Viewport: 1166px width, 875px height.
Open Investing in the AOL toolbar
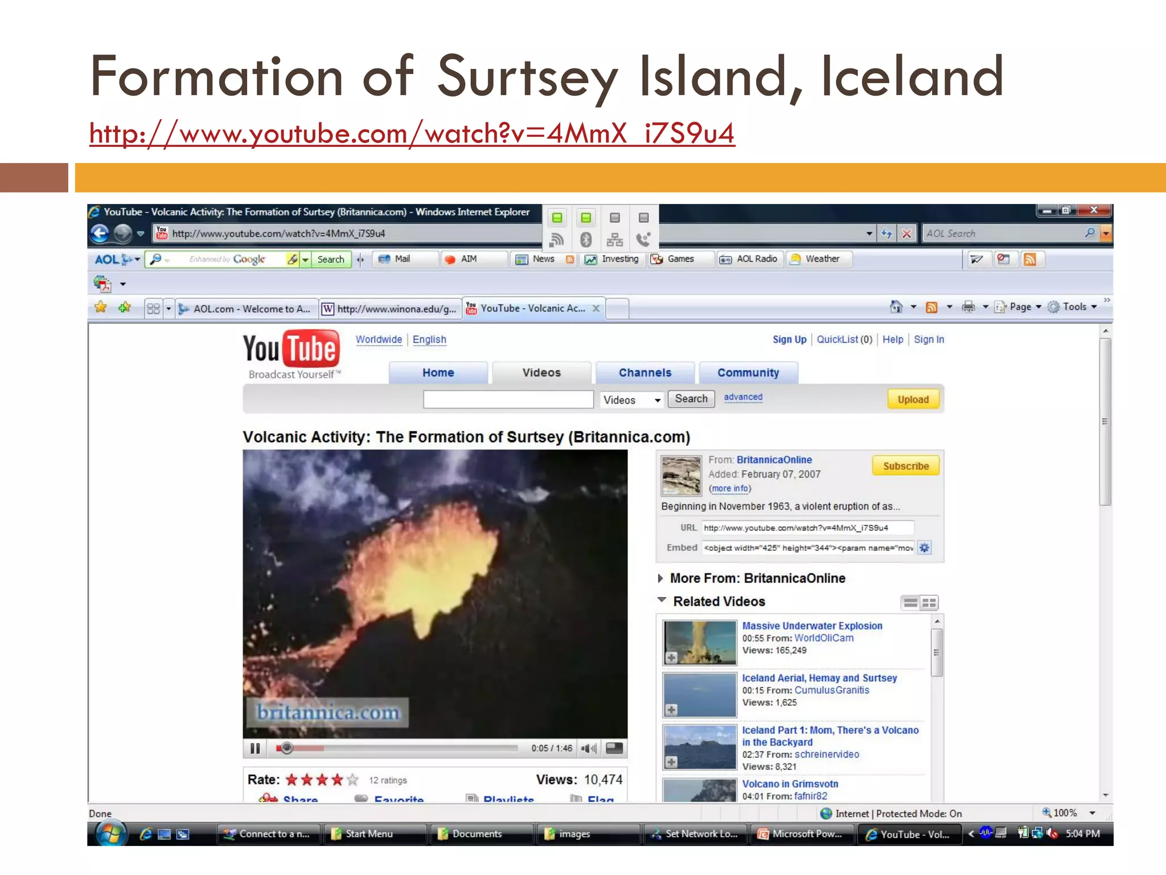click(613, 259)
